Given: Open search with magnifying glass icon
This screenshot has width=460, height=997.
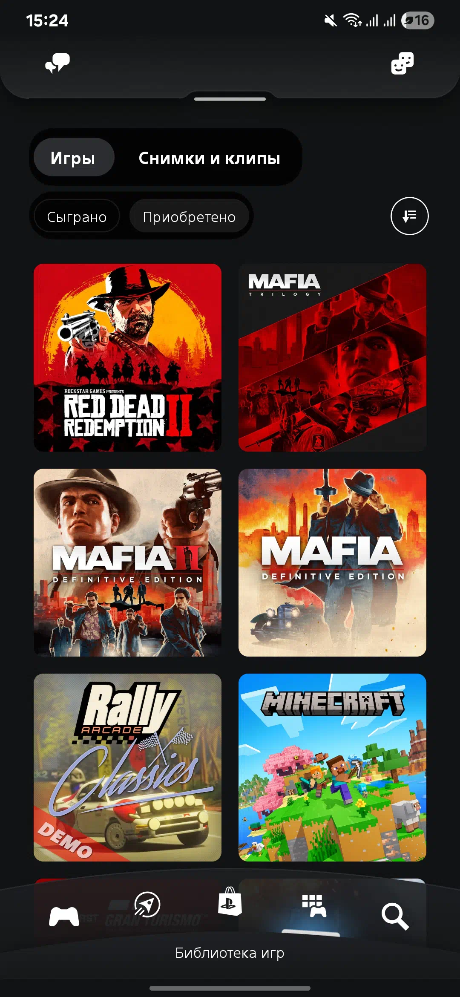Looking at the screenshot, I should coord(395,916).
